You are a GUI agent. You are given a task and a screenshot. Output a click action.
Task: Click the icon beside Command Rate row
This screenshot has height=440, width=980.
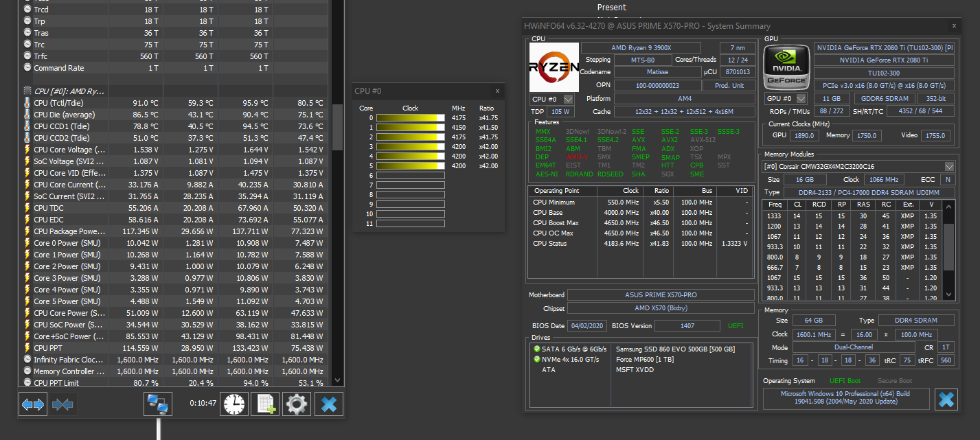(27, 68)
